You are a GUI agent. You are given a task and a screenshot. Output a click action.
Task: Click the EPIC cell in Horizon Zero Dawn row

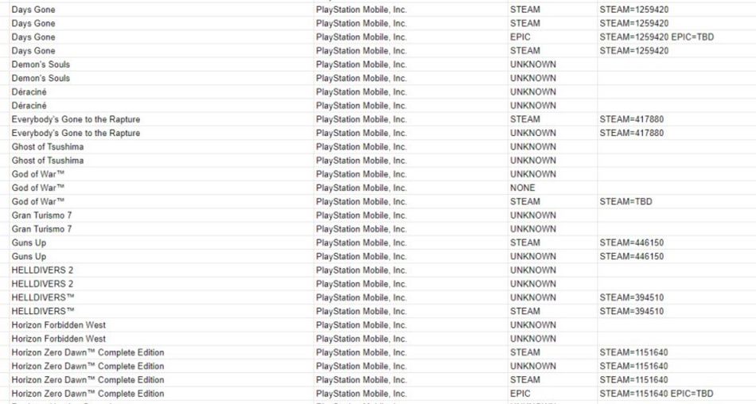[552, 394]
